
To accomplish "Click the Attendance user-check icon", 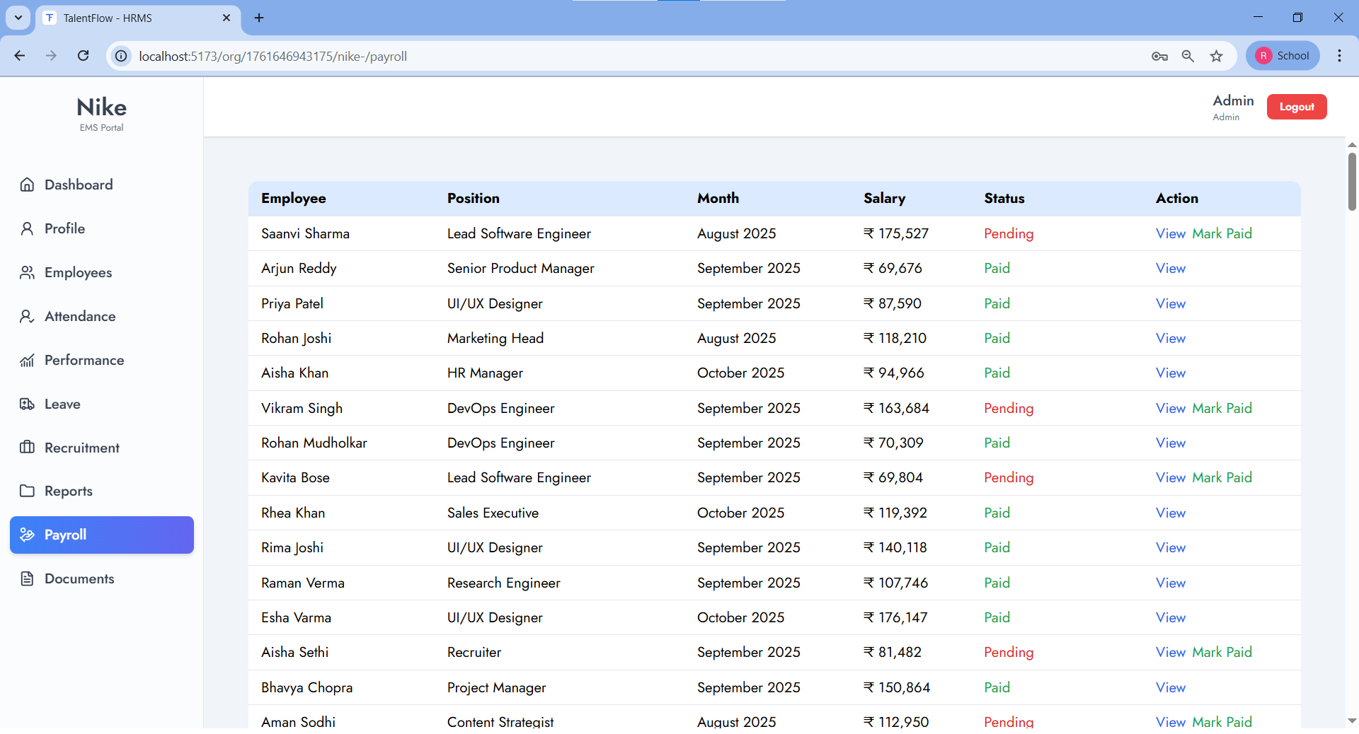I will pos(27,316).
